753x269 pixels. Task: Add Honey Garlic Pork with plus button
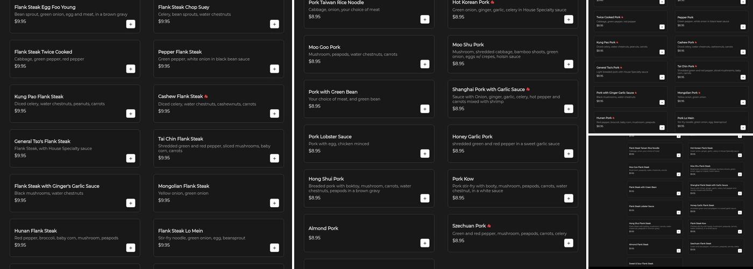click(569, 153)
